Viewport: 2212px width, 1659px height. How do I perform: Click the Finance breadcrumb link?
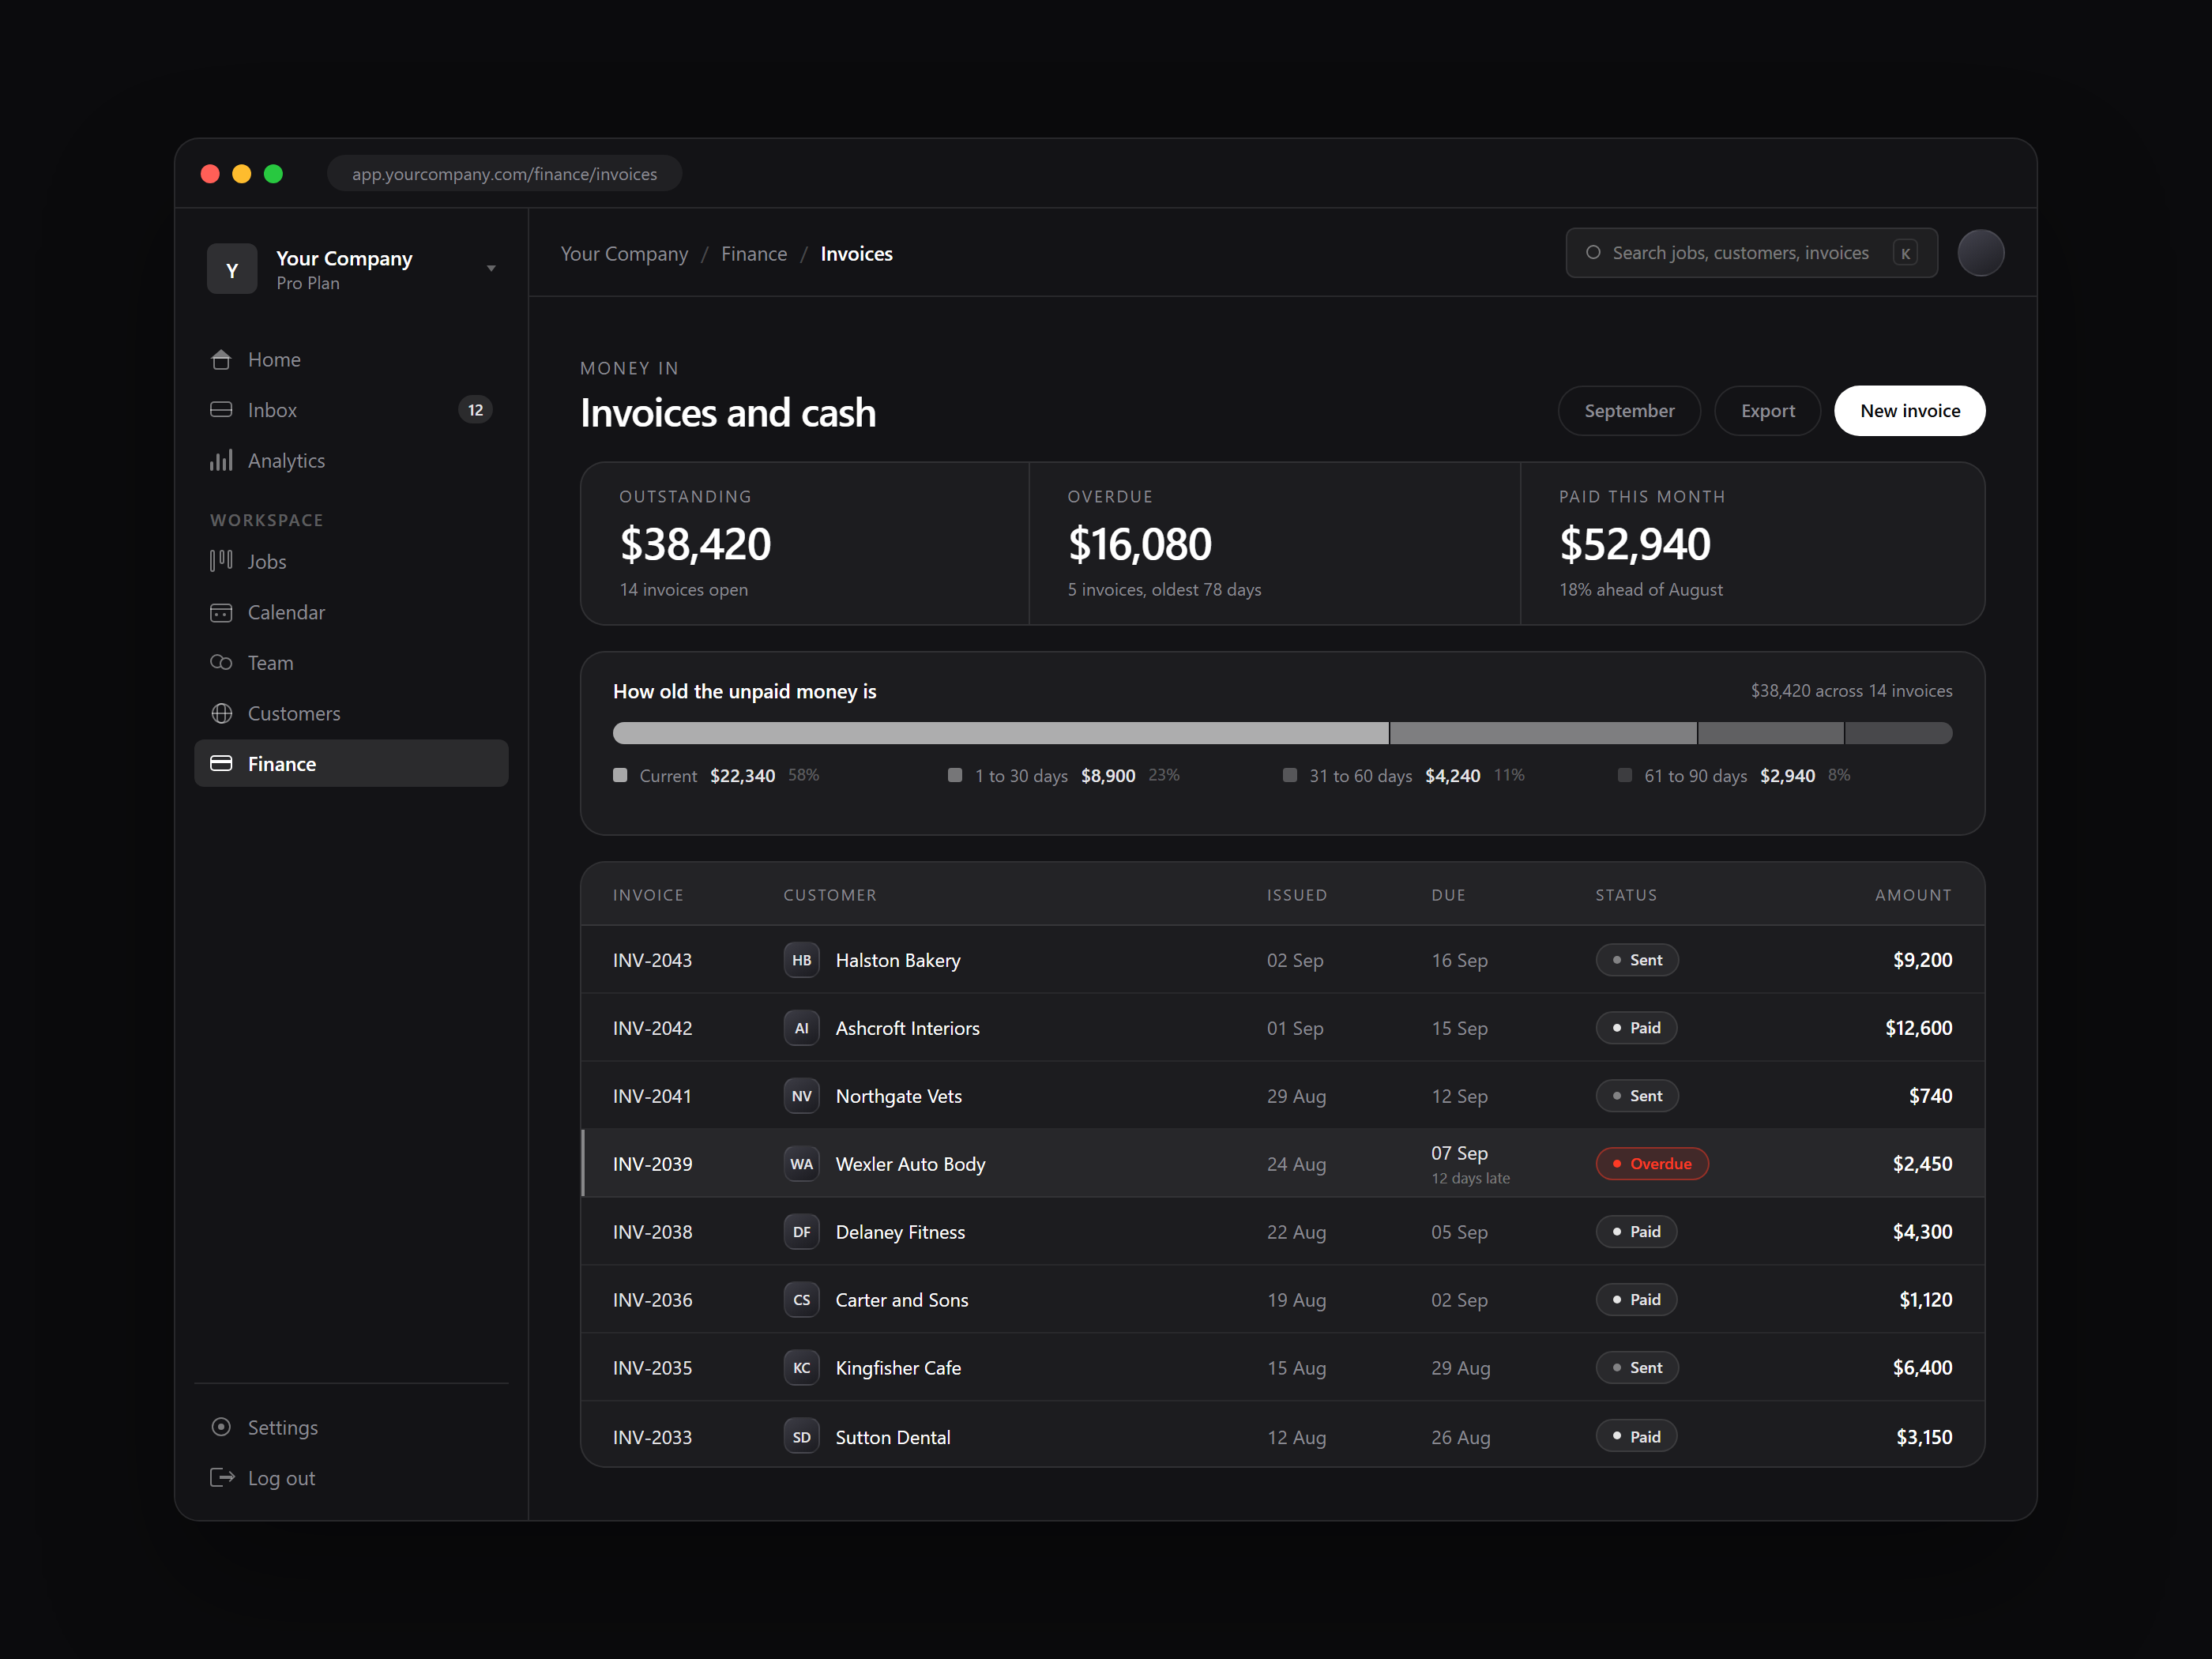tap(754, 254)
